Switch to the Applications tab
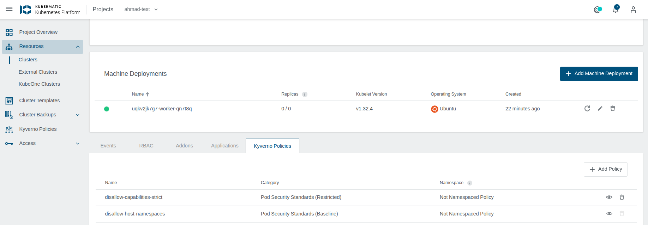This screenshot has height=225, width=648. click(x=224, y=146)
